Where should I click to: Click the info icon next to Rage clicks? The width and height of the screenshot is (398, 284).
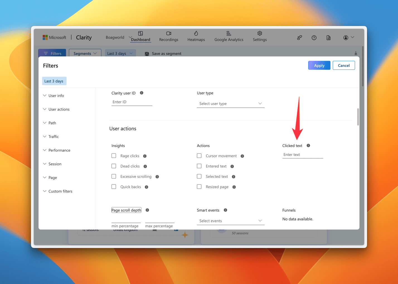point(145,156)
